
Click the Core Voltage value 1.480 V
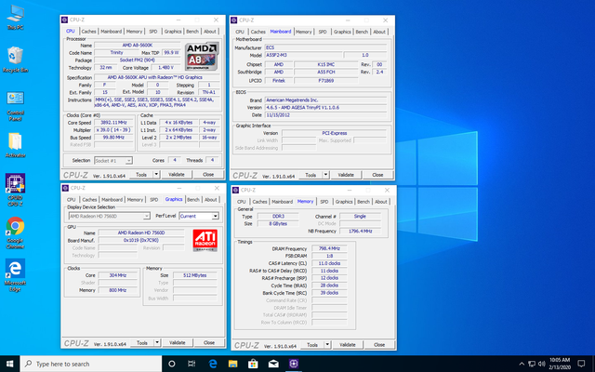point(165,68)
